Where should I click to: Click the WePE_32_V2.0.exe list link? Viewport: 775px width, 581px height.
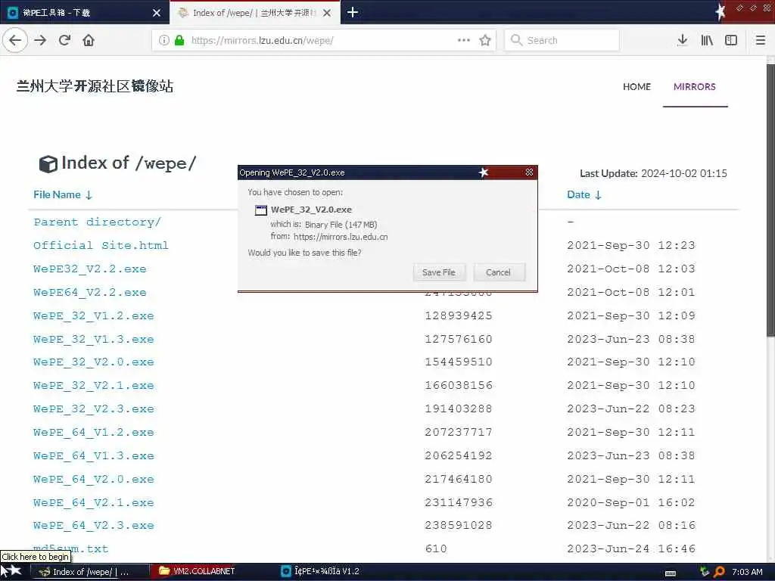(93, 362)
